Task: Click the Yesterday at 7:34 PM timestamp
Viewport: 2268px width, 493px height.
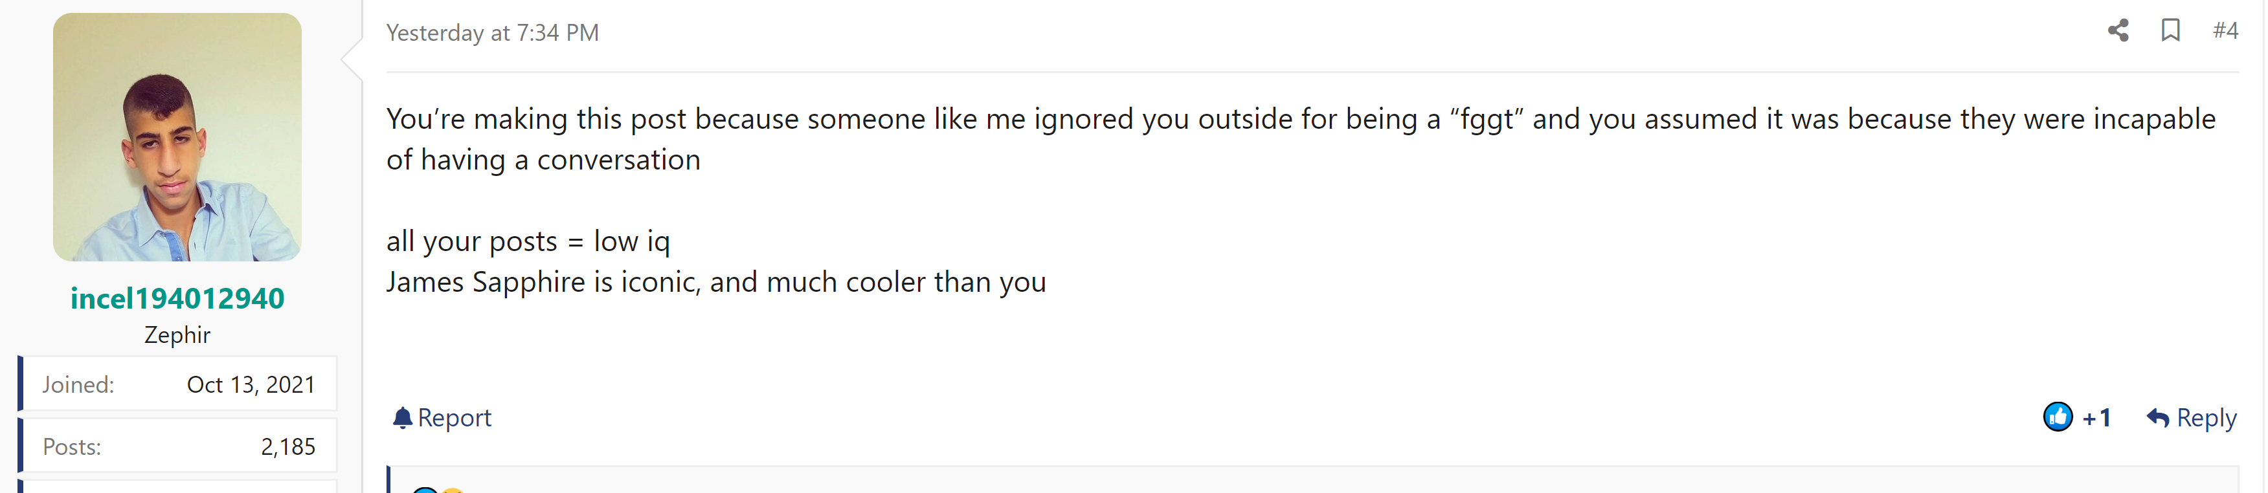Action: (492, 32)
